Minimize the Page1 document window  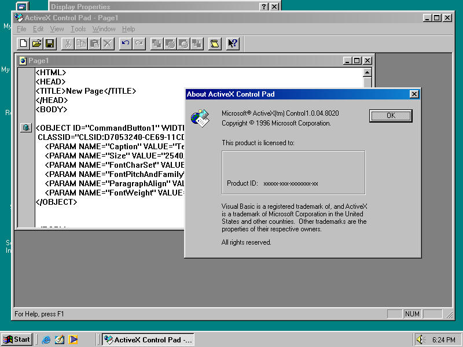(x=348, y=61)
